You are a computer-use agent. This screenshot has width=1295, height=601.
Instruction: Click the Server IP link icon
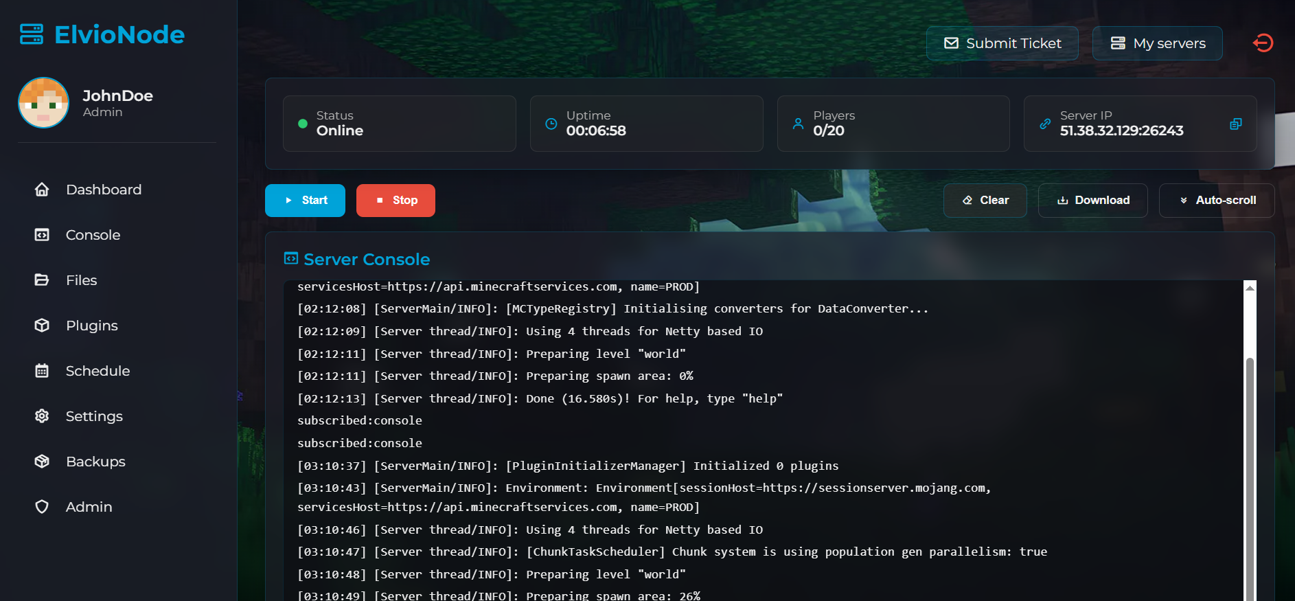click(x=1045, y=124)
